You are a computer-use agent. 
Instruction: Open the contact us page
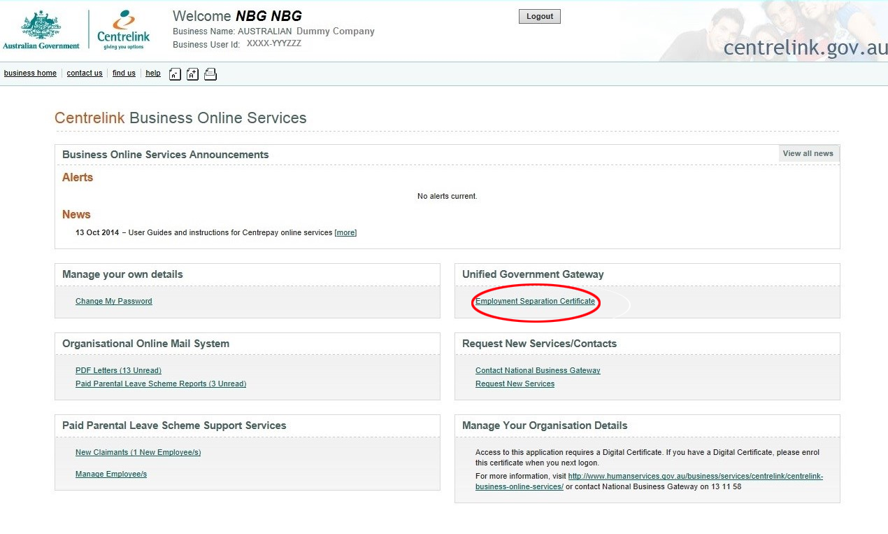[84, 73]
